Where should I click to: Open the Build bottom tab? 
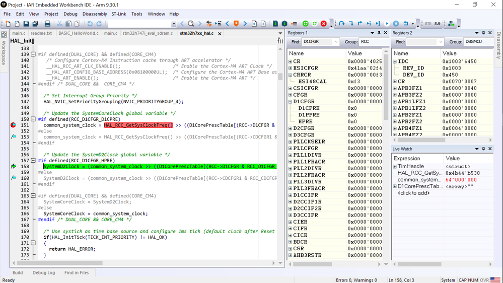(18, 272)
